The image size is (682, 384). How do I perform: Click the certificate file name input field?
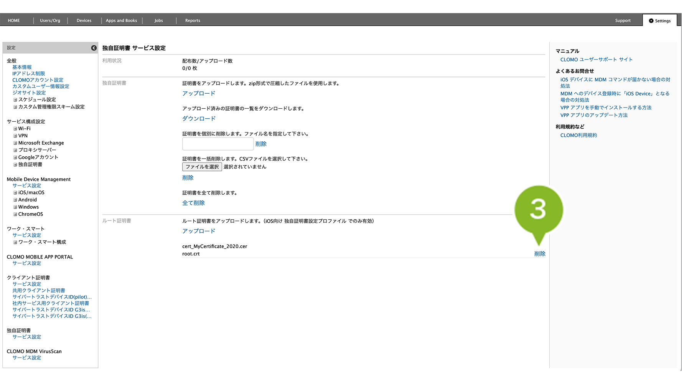coord(217,144)
